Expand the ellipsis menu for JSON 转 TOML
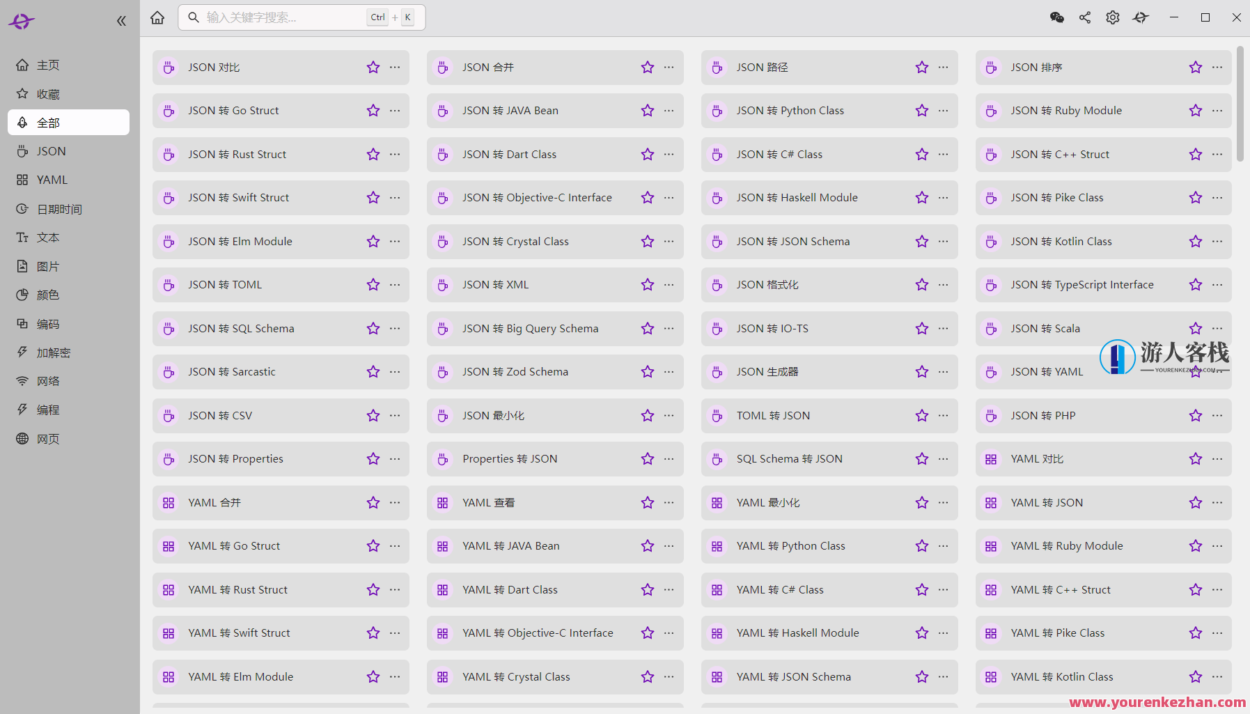The width and height of the screenshot is (1250, 714). (x=395, y=285)
